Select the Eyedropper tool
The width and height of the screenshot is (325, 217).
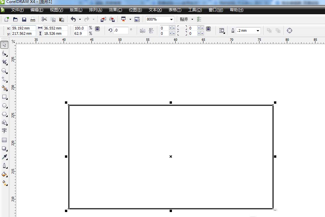pyautogui.click(x=4, y=157)
